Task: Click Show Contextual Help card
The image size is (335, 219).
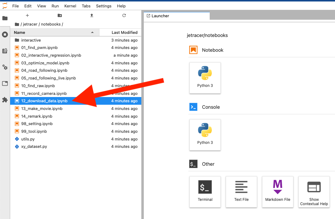Action: tap(314, 192)
